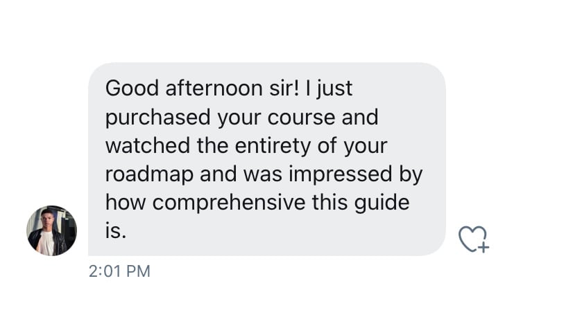Click the word "course" in the message
The height and width of the screenshot is (319, 573).
point(296,118)
